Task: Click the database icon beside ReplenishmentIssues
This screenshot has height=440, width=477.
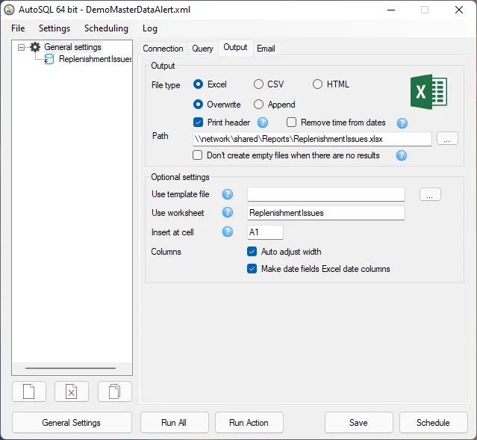Action: [x=49, y=59]
